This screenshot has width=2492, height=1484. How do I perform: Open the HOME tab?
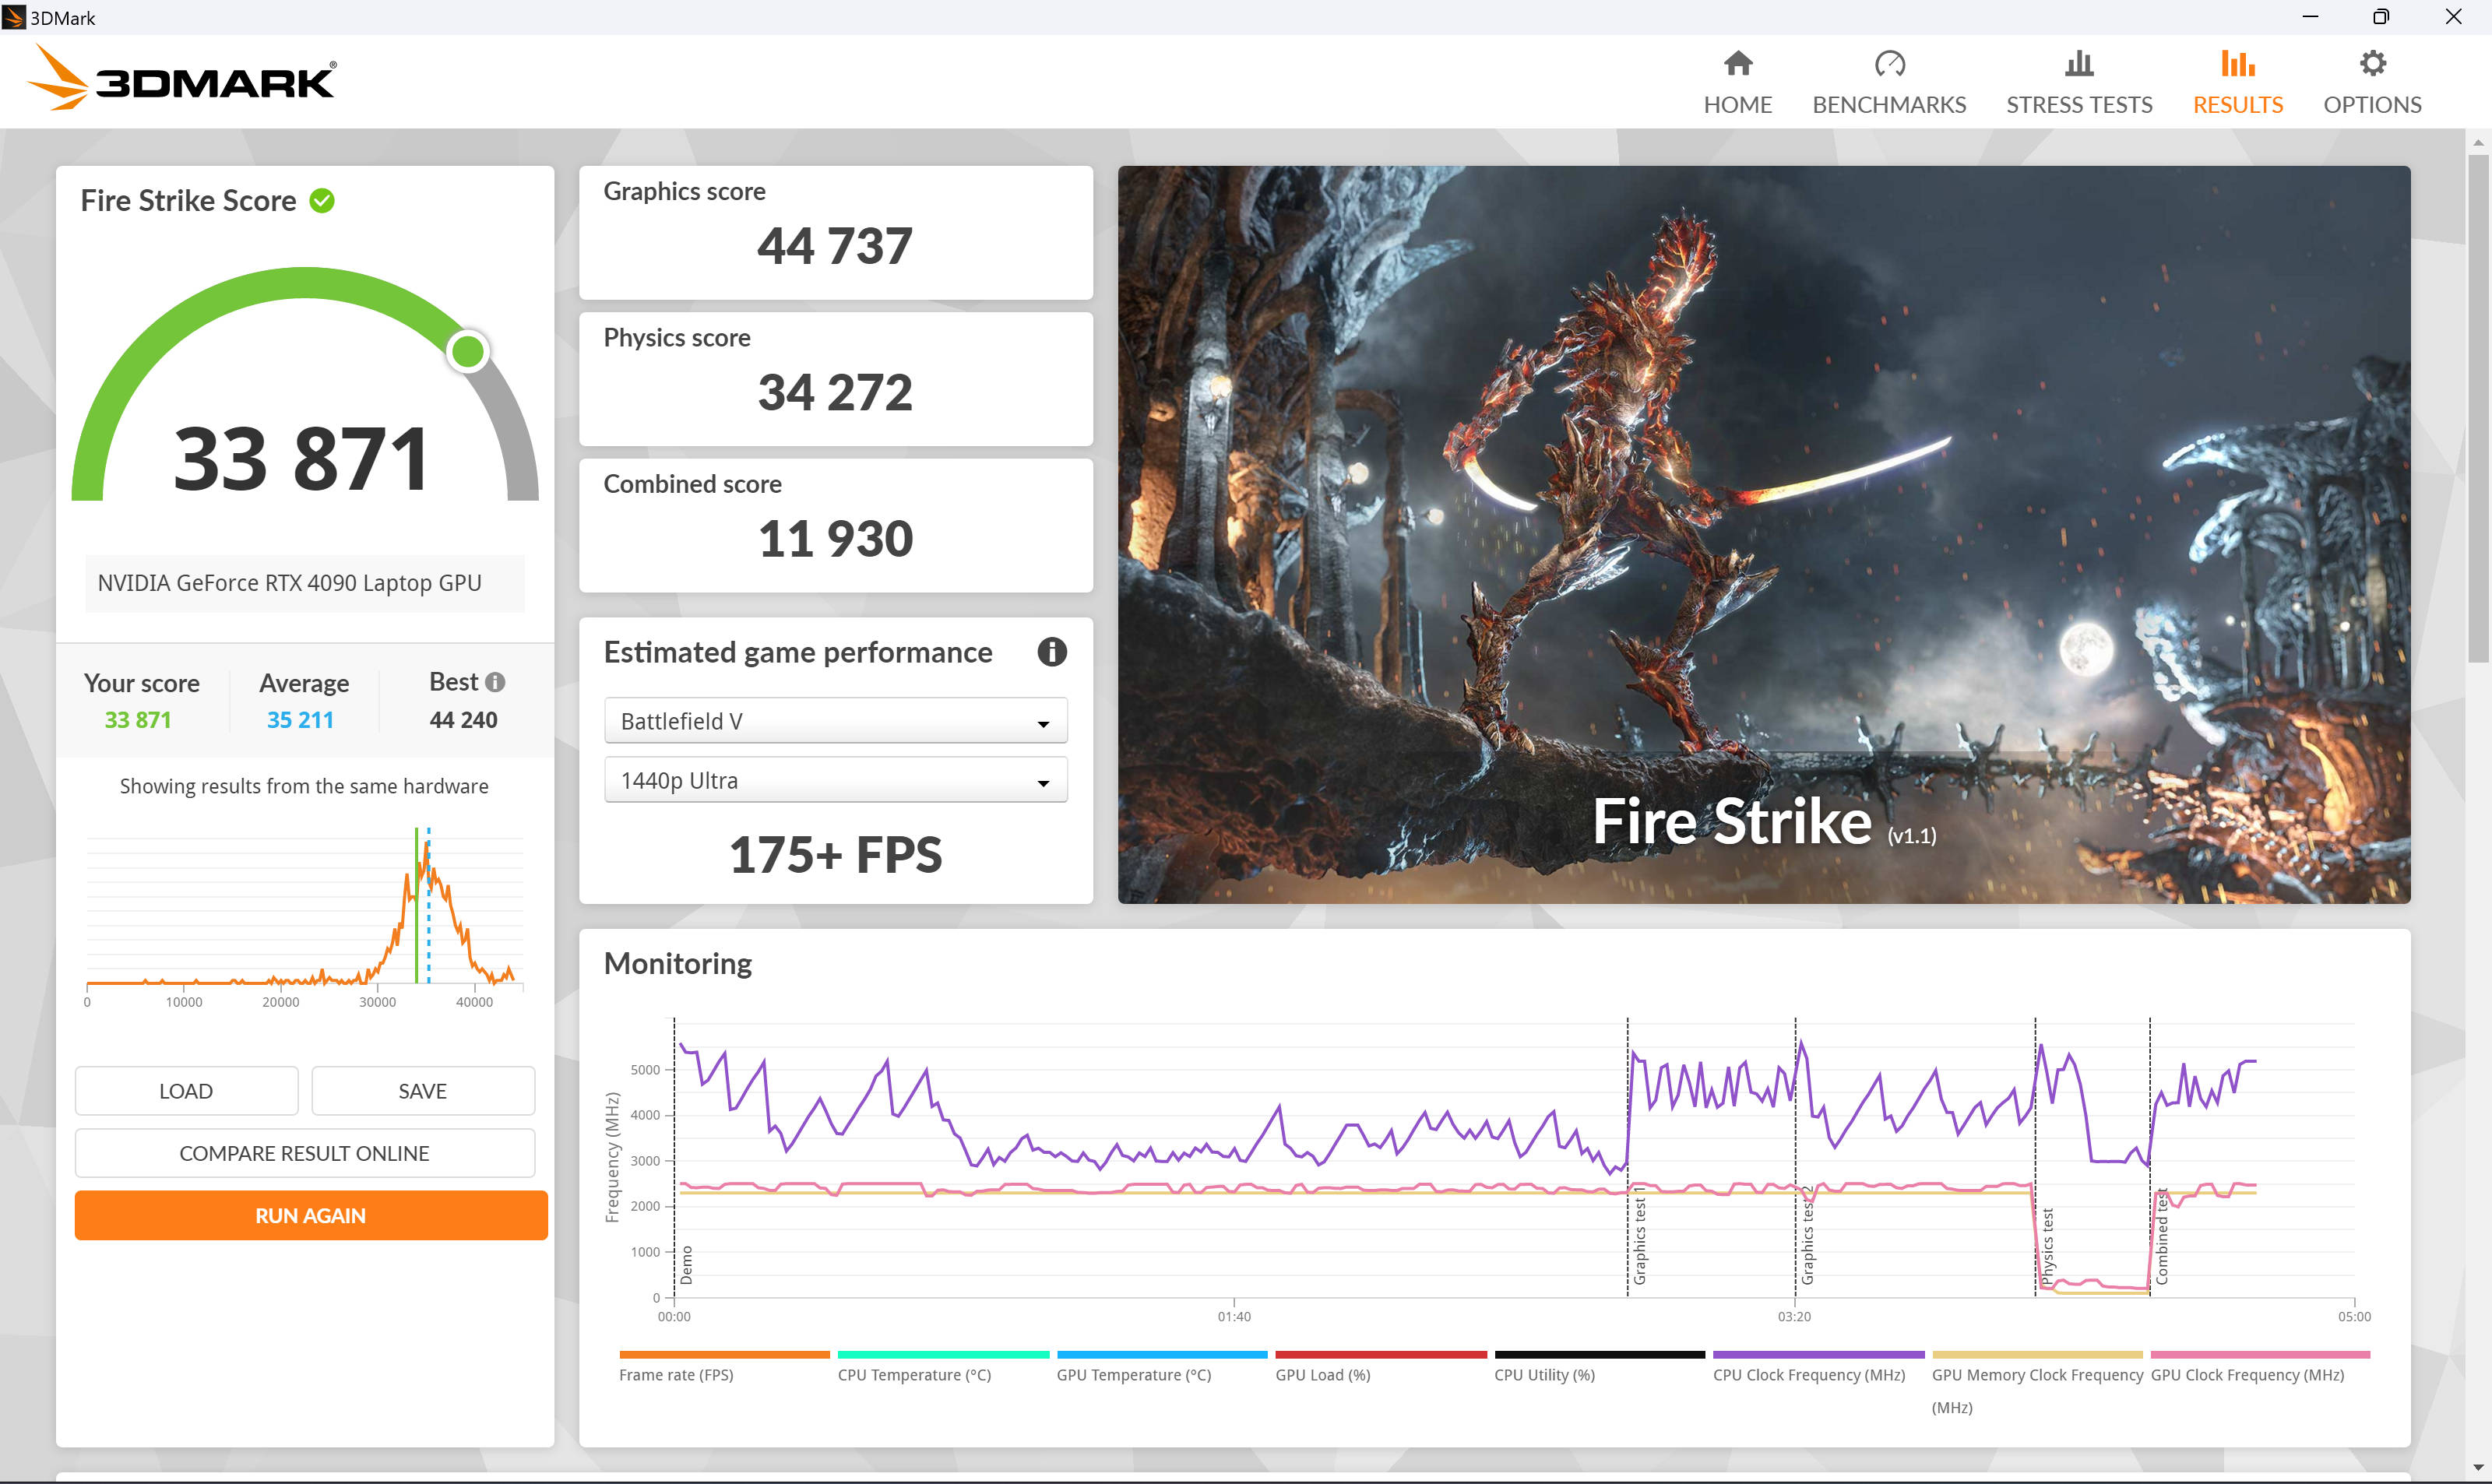[x=1737, y=83]
